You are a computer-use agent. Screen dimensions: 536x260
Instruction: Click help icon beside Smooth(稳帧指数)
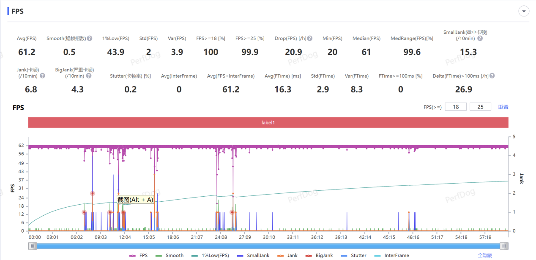pyautogui.click(x=90, y=38)
